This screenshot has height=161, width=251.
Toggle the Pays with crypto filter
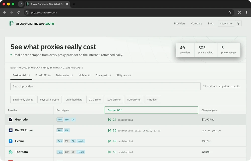pyautogui.click(x=49, y=100)
